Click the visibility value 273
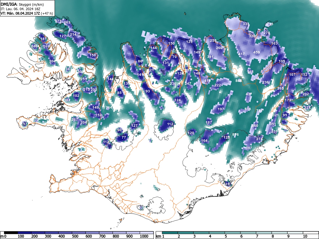This screenshot has height=239, width=319. pyautogui.click(x=58, y=21)
